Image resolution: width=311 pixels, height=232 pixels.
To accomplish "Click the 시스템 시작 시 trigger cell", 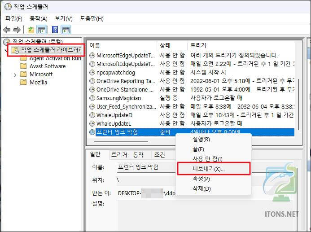I will pos(208,72).
